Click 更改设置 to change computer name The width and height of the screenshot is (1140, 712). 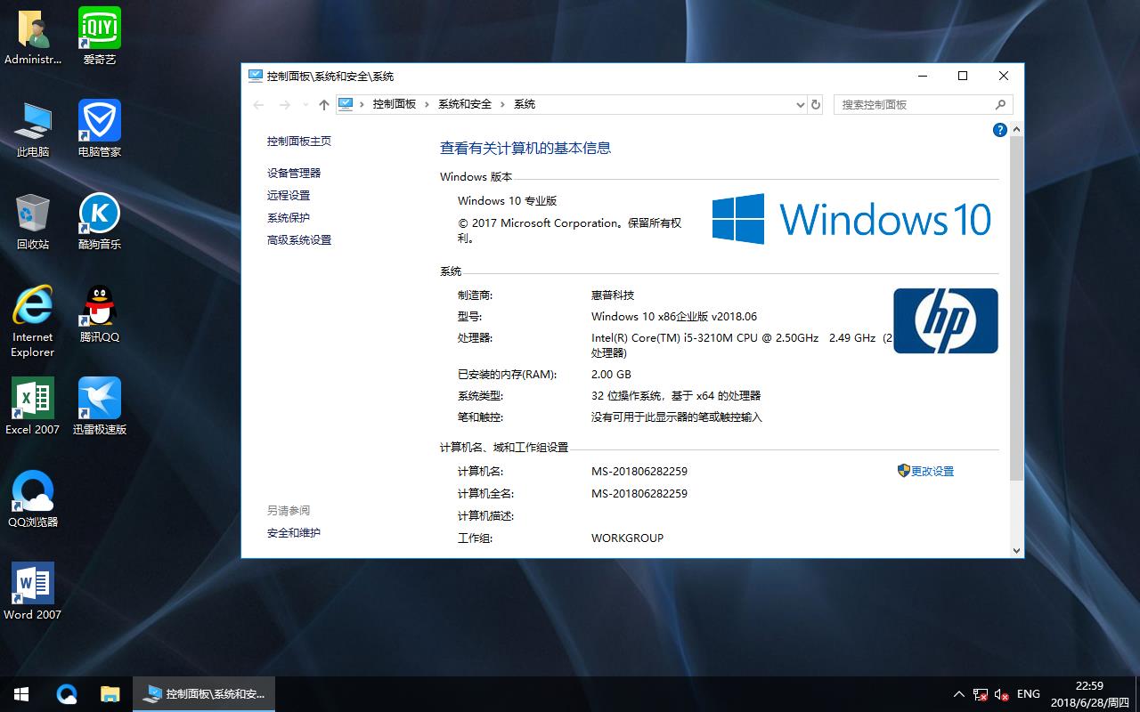[x=932, y=471]
